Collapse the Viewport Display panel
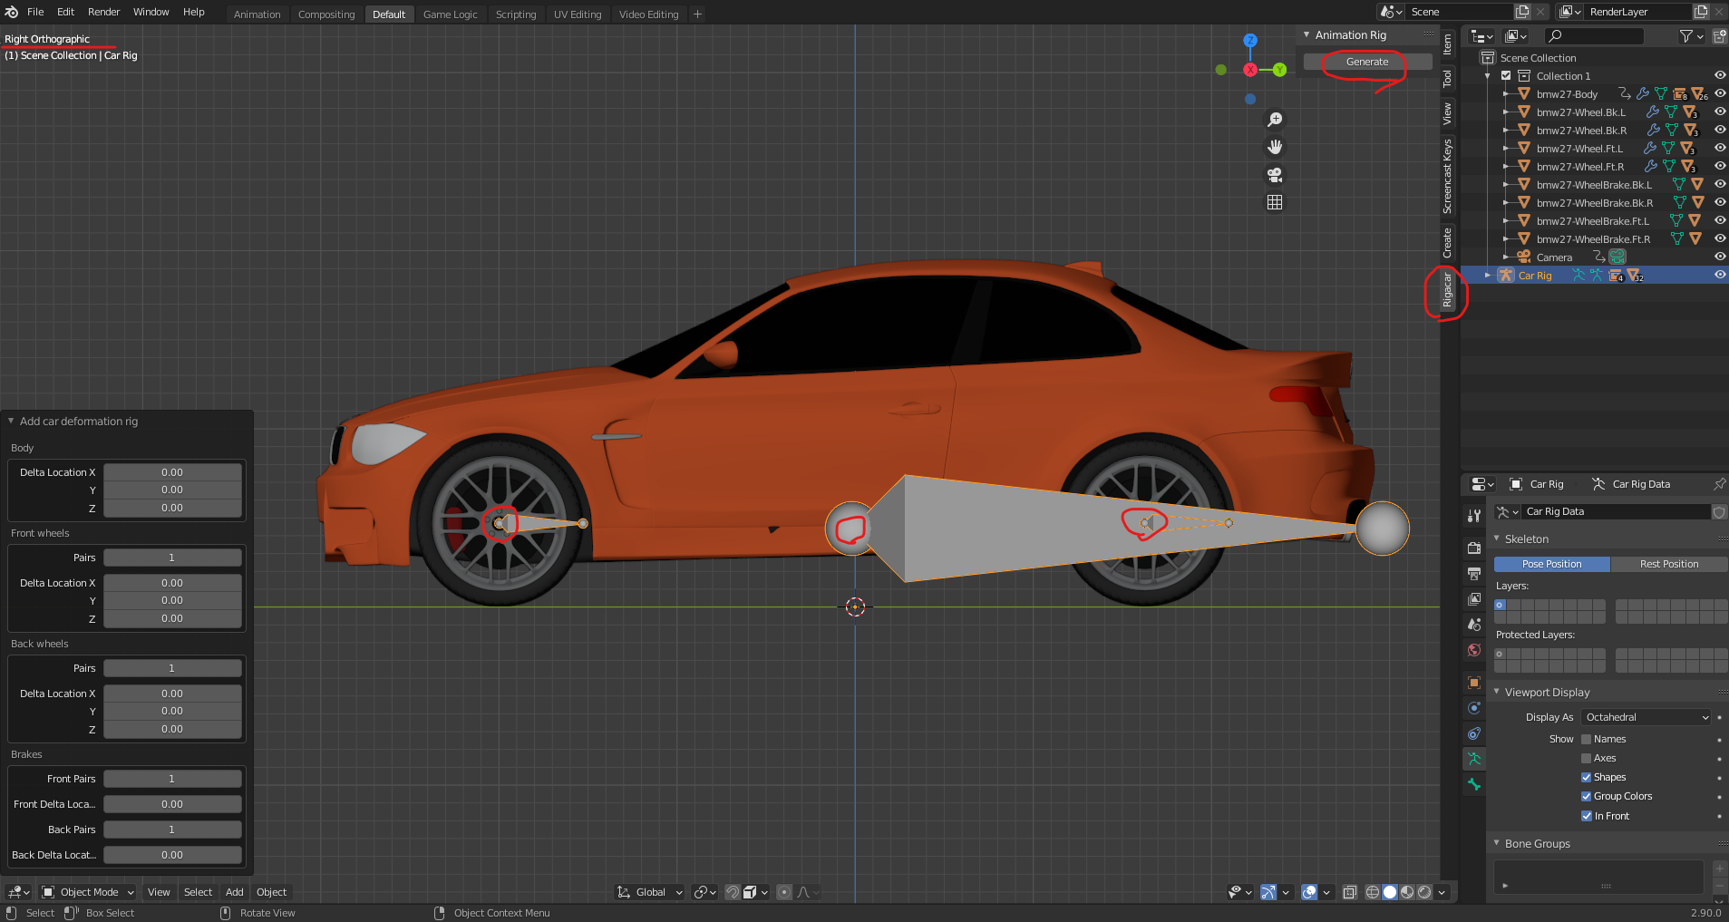This screenshot has width=1729, height=922. pos(1547,693)
